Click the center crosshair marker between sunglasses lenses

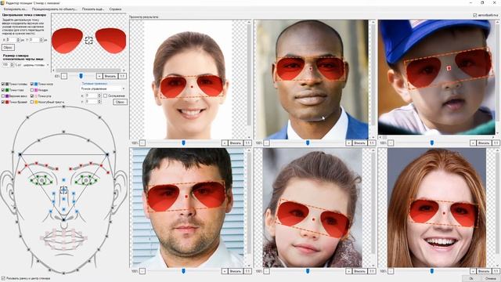click(88, 40)
